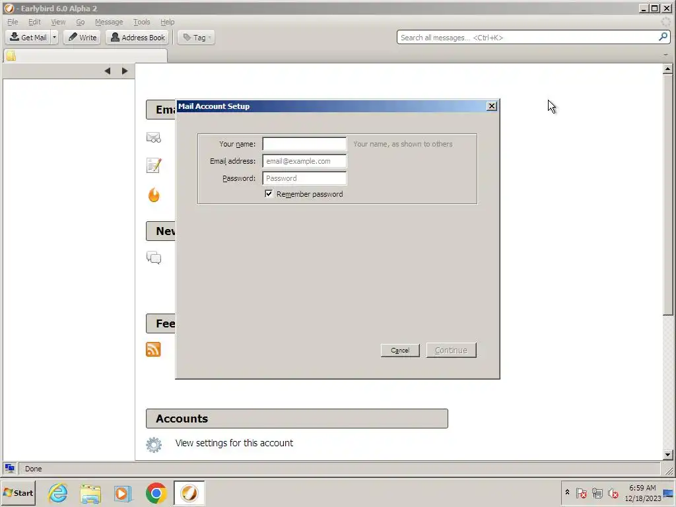Viewport: 676px width, 507px height.
Task: Click the Action Center flag tray icon
Action: 581,492
